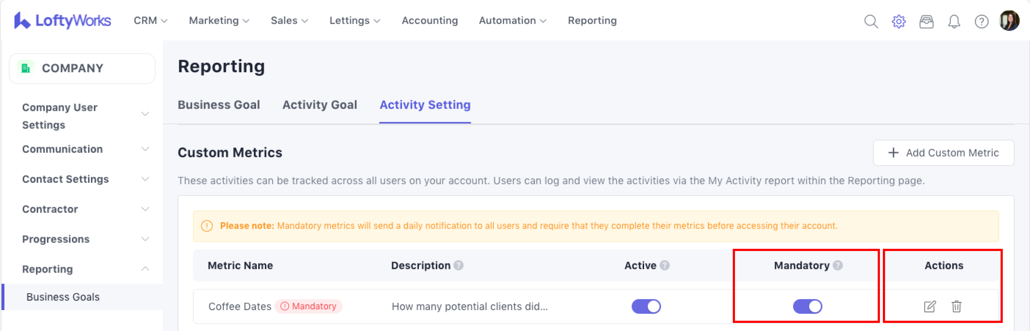The image size is (1030, 331).
Task: Open the inbox tray icon
Action: (x=926, y=21)
